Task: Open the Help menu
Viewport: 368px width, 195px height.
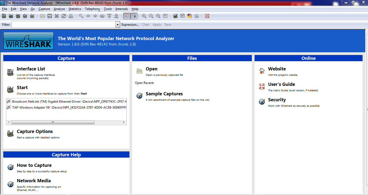Action: pyautogui.click(x=135, y=9)
